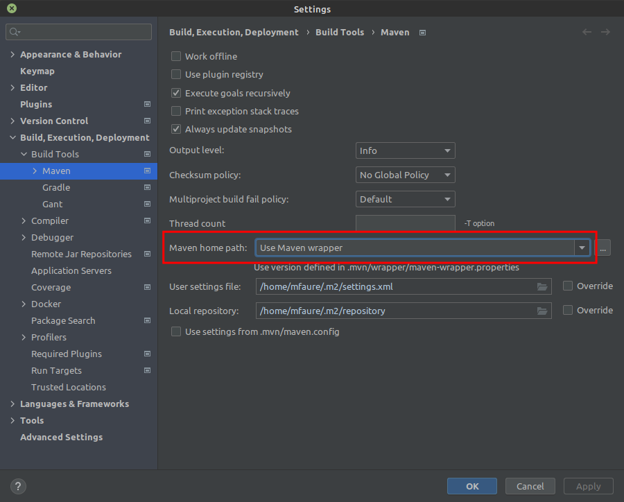The width and height of the screenshot is (624, 502).
Task: Click the project-level icon next to Plugins
Action: pos(147,104)
